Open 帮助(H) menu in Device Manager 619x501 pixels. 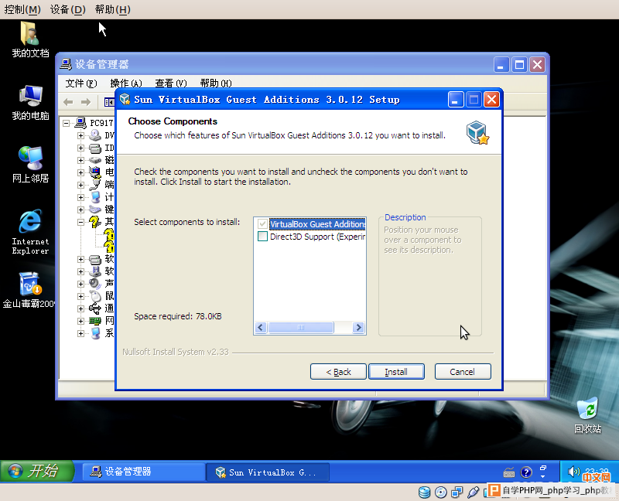216,83
